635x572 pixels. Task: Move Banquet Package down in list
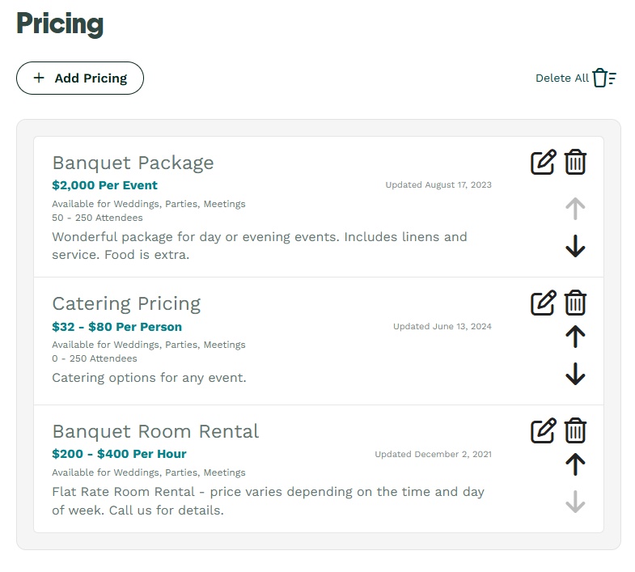point(575,246)
